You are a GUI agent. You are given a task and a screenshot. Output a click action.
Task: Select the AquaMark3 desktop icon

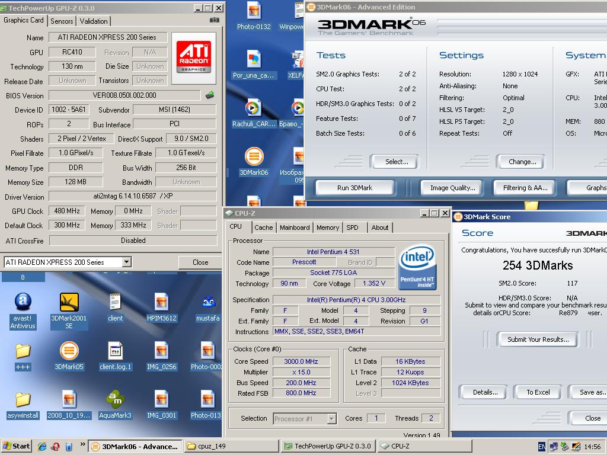click(x=116, y=404)
